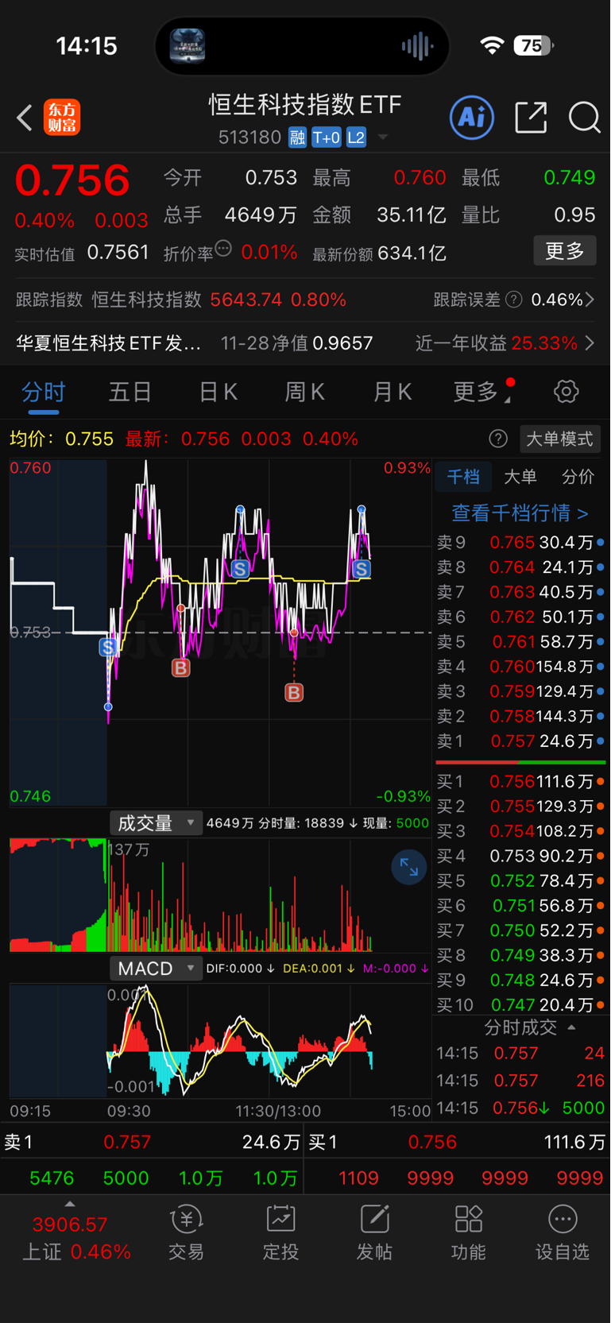Screen dimensions: 611x1323
Task: Select 卖9 price 0.765 row
Action: 521,543
